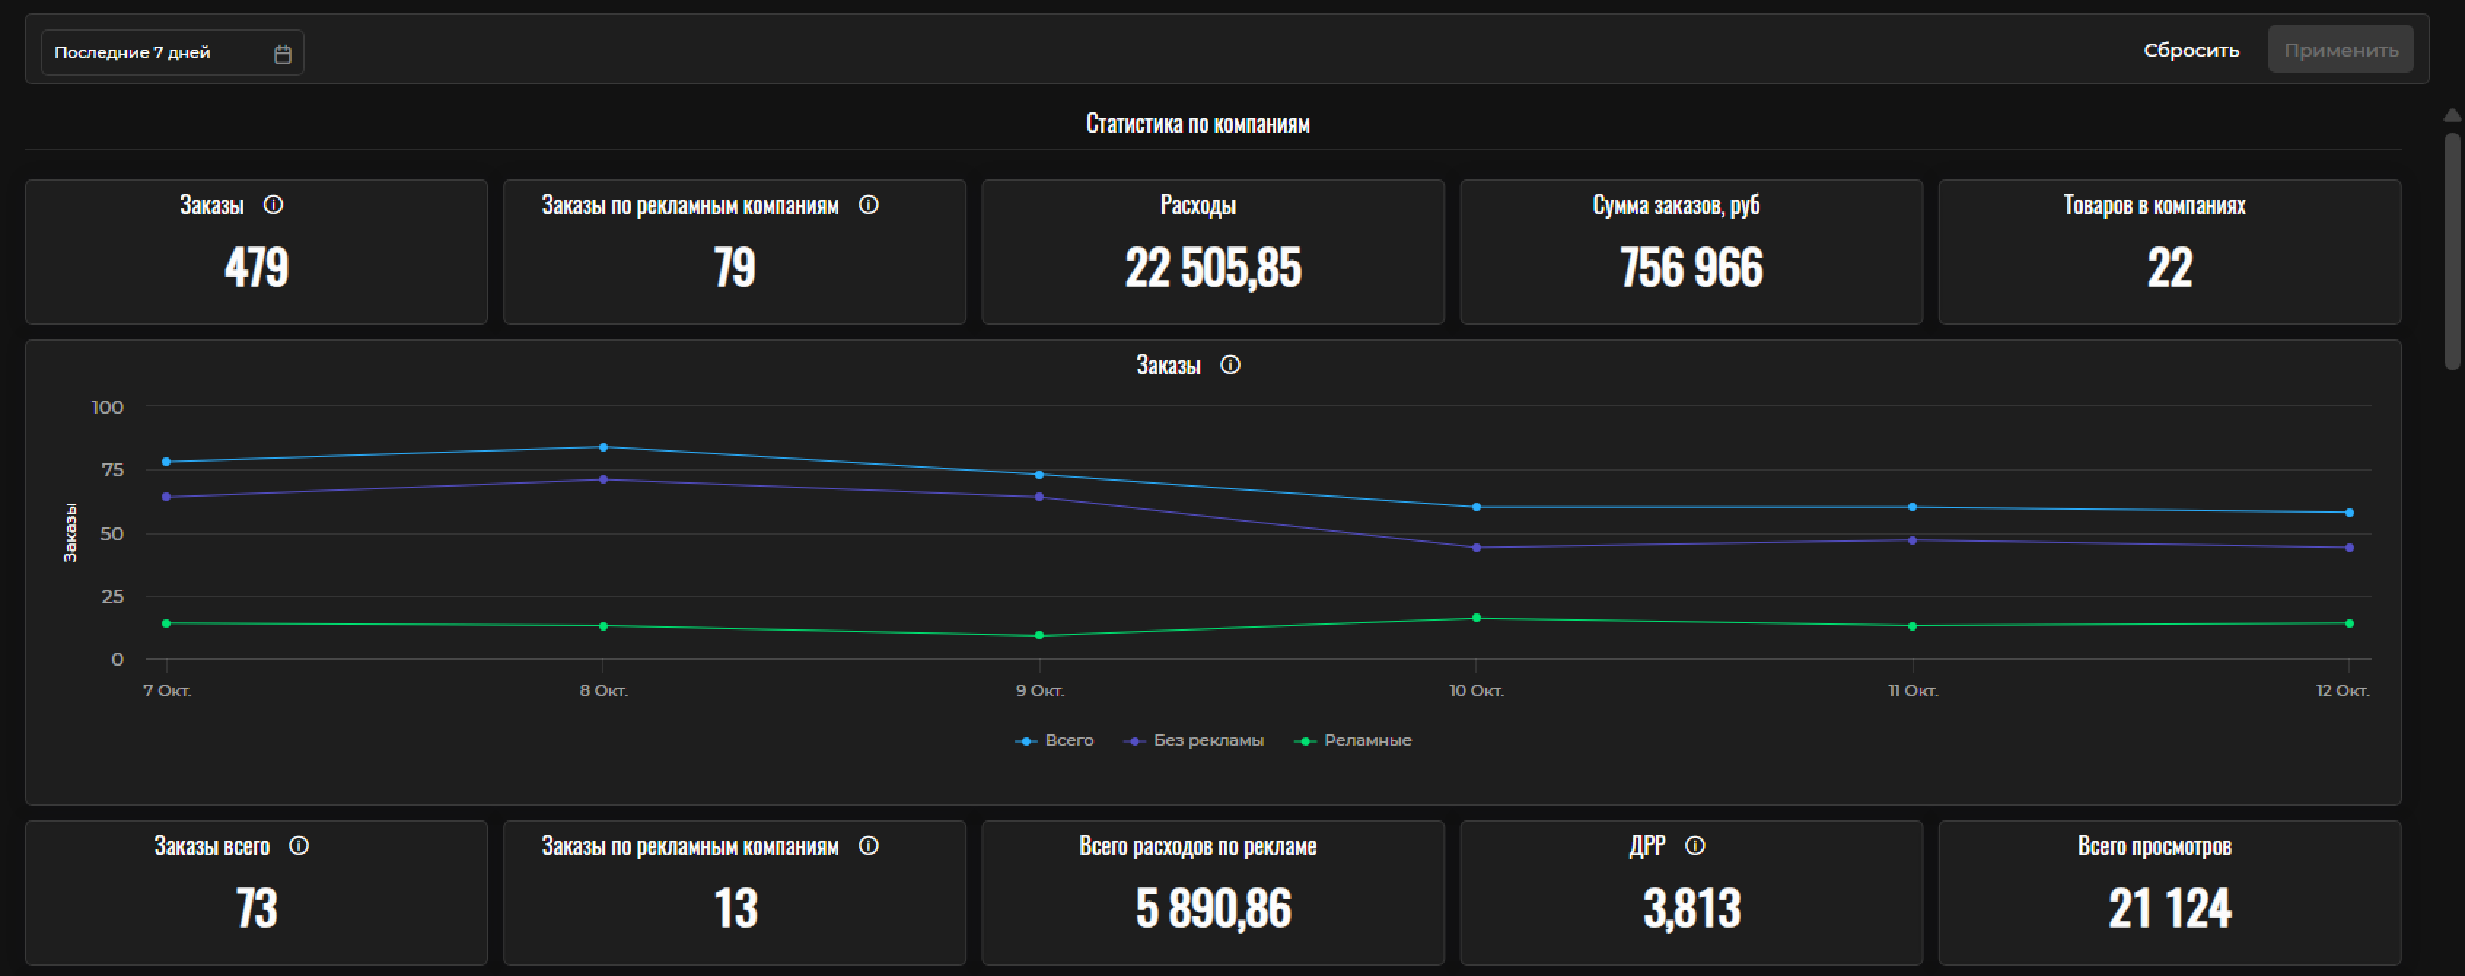Click Всего data point at 8 Окт.
Screen dimensions: 2465x976
click(x=603, y=446)
